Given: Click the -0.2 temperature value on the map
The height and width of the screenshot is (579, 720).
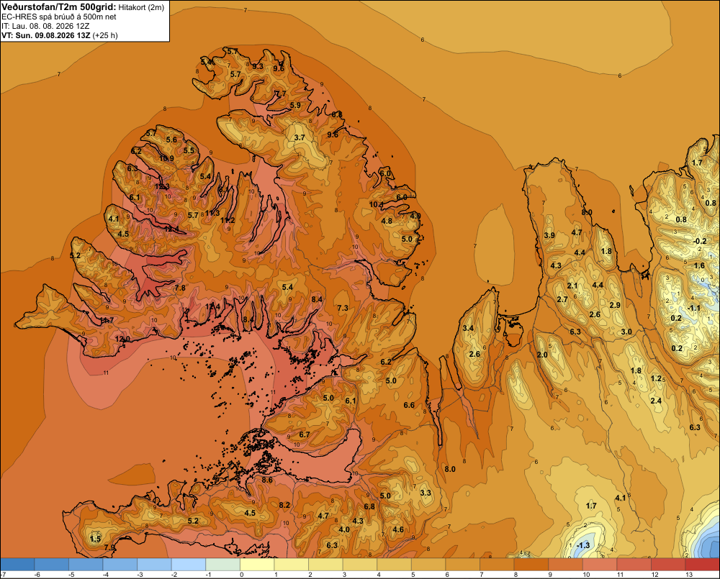Looking at the screenshot, I should pyautogui.click(x=699, y=242).
